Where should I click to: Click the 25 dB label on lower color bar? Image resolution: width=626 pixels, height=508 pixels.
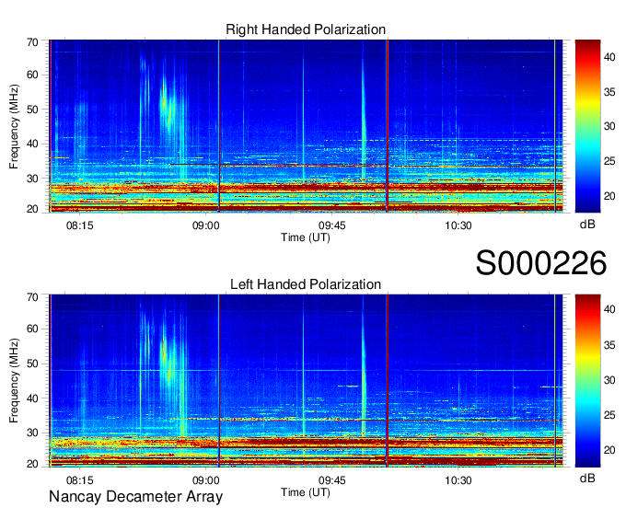[x=609, y=415]
